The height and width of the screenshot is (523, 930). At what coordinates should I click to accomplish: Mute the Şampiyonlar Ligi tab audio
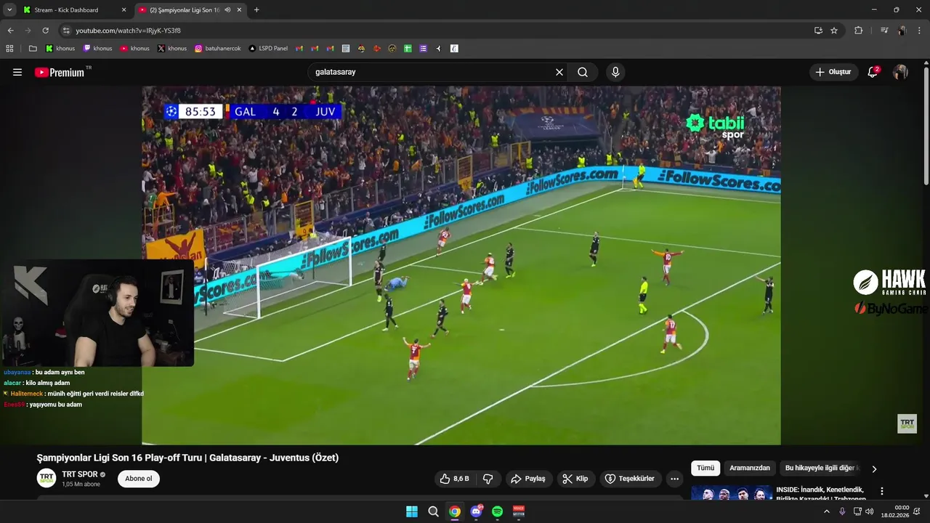[227, 10]
